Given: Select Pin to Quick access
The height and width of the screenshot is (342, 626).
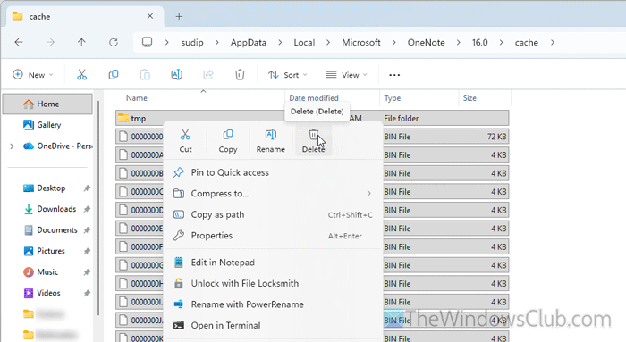Looking at the screenshot, I should pyautogui.click(x=273, y=172).
